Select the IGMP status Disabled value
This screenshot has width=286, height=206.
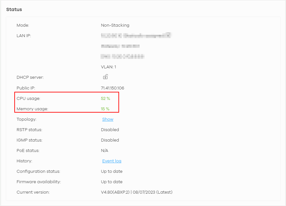click(x=110, y=140)
